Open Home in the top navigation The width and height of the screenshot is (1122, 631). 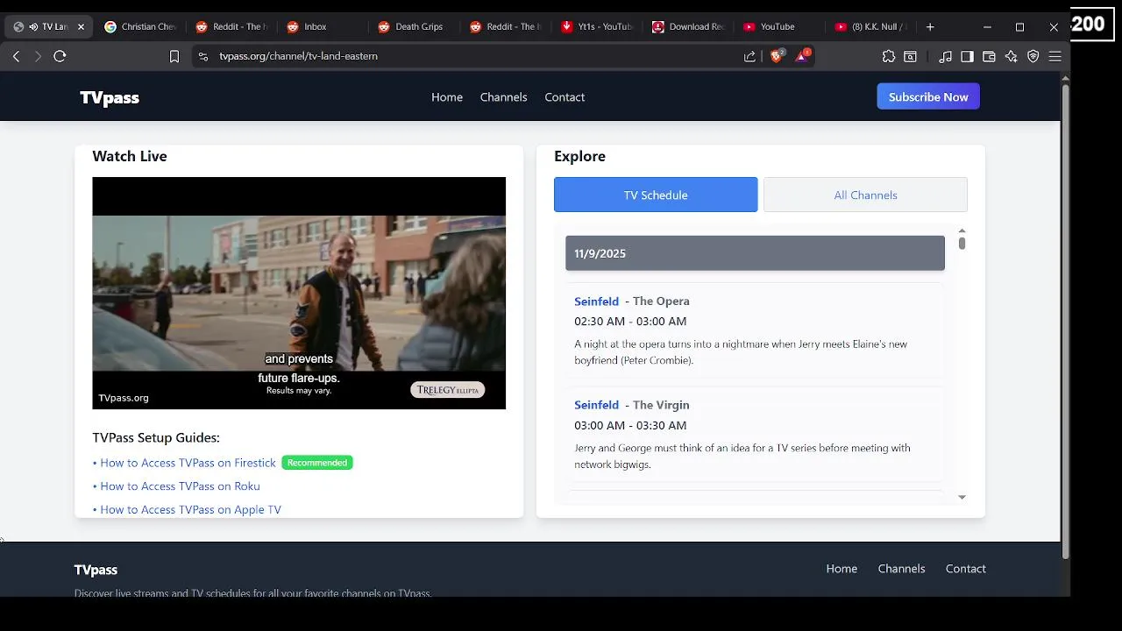(x=447, y=97)
